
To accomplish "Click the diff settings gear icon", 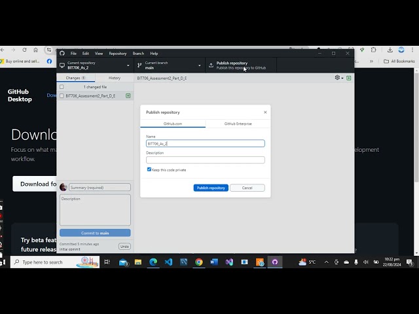I will tap(337, 77).
